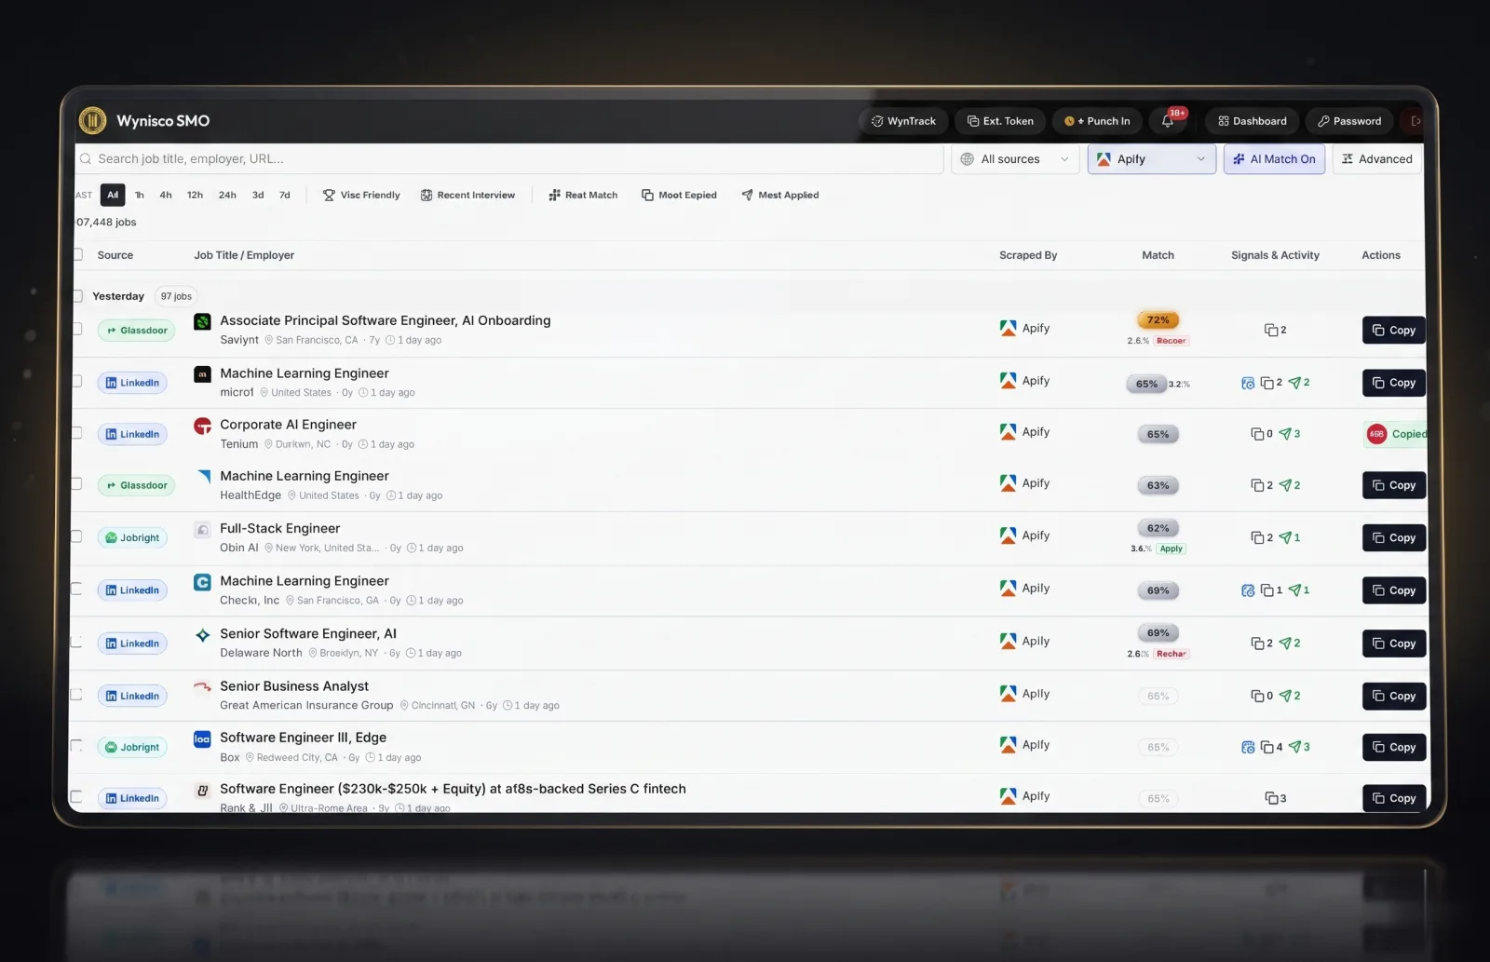Filter jobs to the last 24h
The height and width of the screenshot is (962, 1490).
[x=227, y=195]
